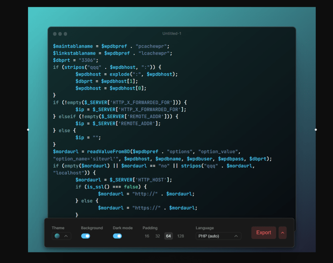Click "readValueFromBD" function name
The image size is (333, 263).
[108, 151]
